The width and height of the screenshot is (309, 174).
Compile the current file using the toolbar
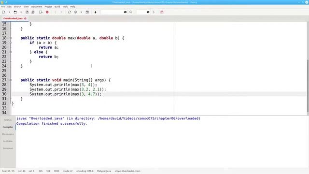[70, 12]
